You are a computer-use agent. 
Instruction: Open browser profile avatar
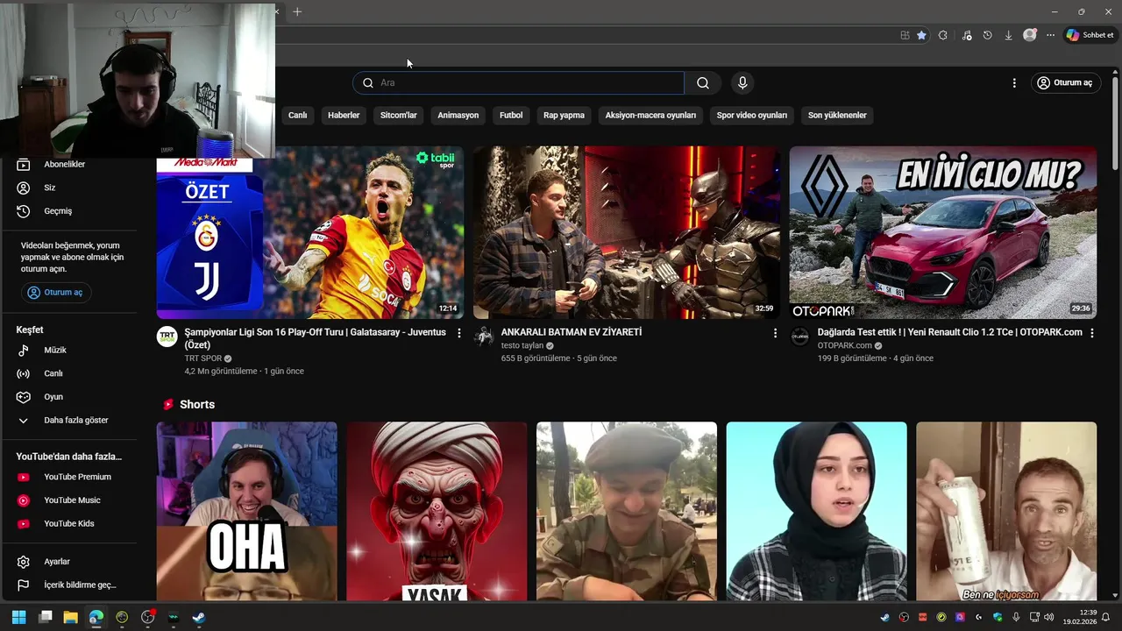tap(1030, 35)
